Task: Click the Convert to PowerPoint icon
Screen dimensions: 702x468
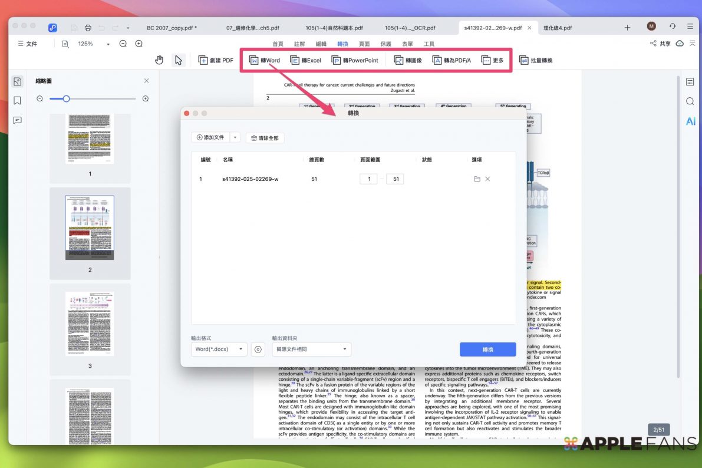Action: [x=336, y=60]
